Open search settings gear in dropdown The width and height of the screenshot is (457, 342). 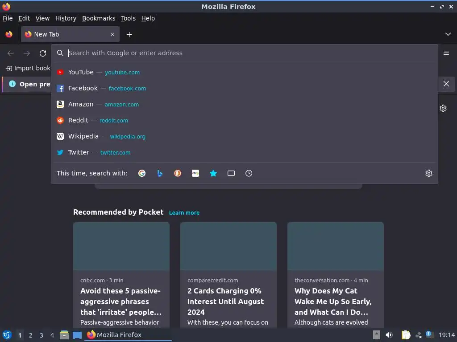(x=429, y=173)
